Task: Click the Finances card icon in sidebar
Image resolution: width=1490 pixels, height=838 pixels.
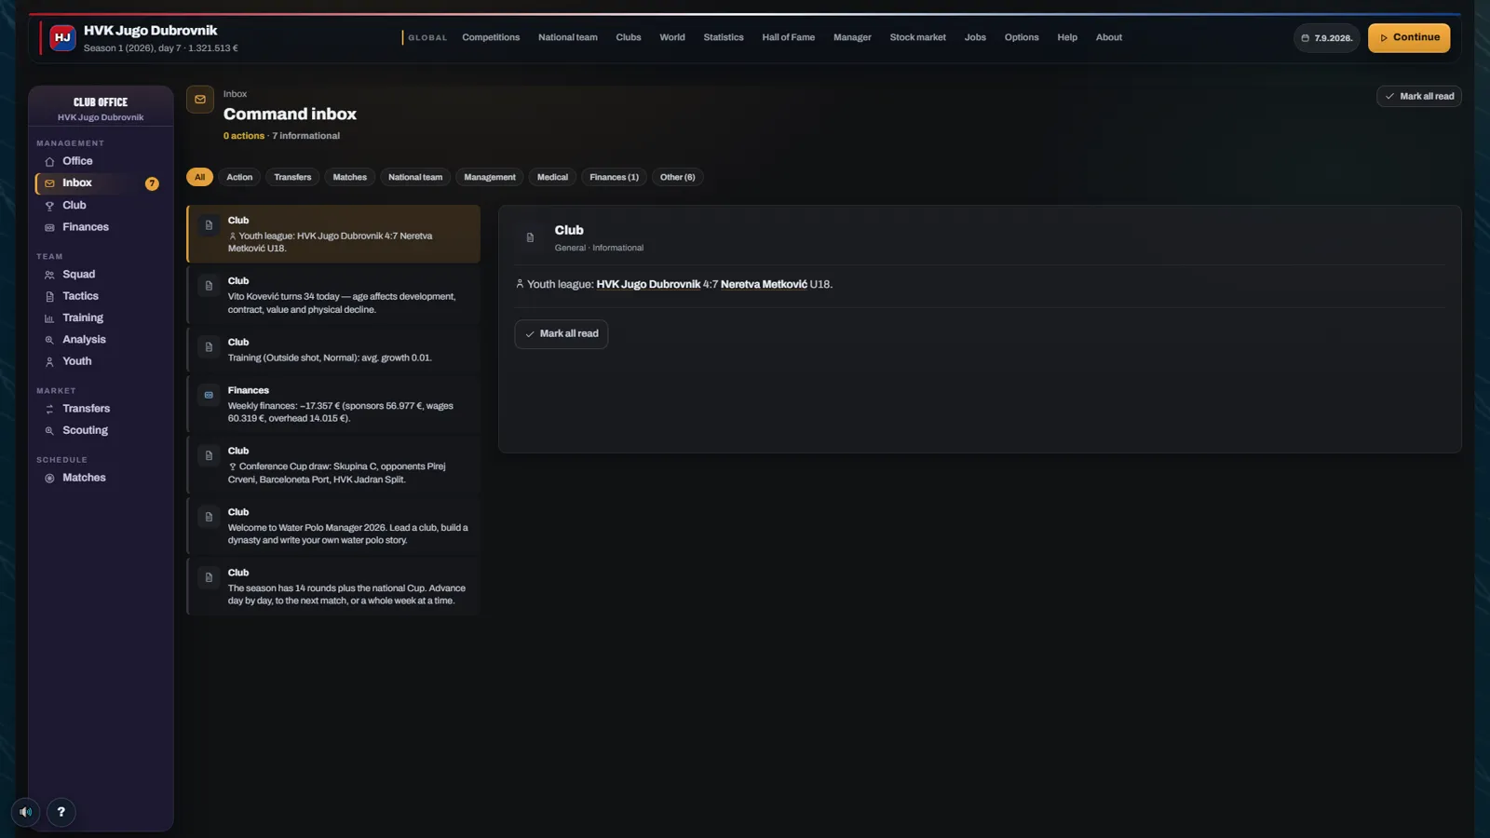Action: coord(49,227)
